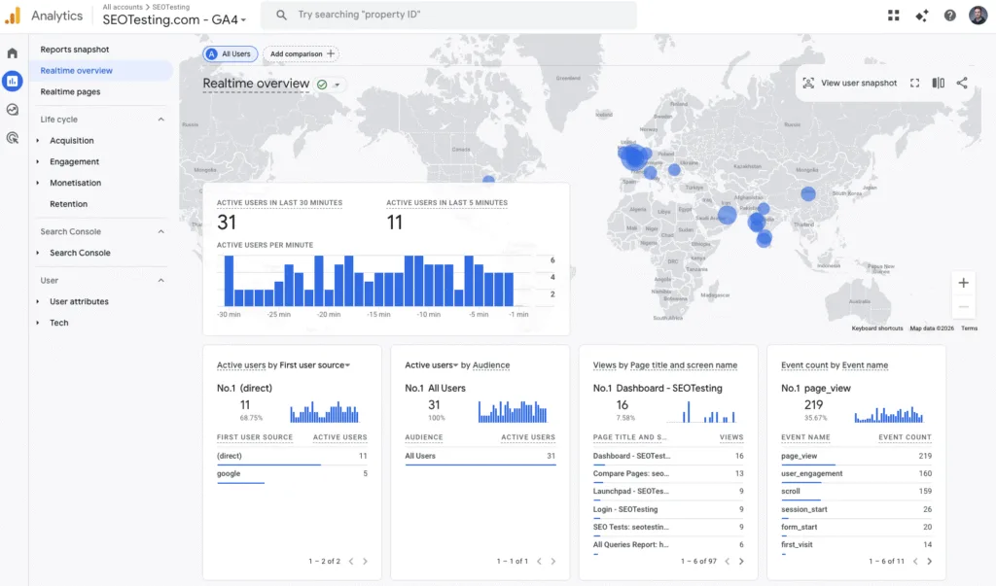Click the Analytics Insights sparkle icon
Image resolution: width=996 pixels, height=586 pixels.
point(921,16)
